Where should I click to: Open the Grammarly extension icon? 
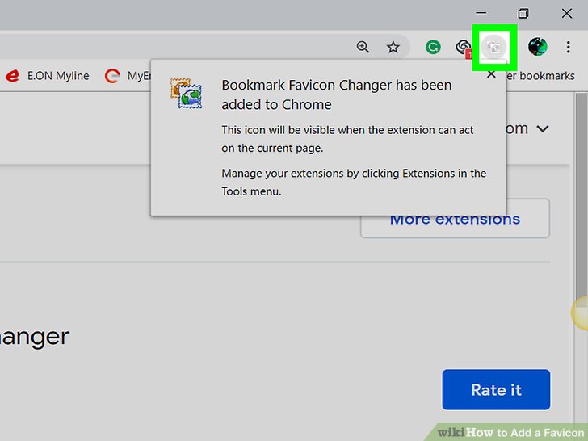coord(433,47)
